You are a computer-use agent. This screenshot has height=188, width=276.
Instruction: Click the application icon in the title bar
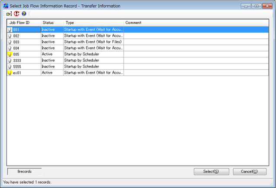[x=6, y=6]
